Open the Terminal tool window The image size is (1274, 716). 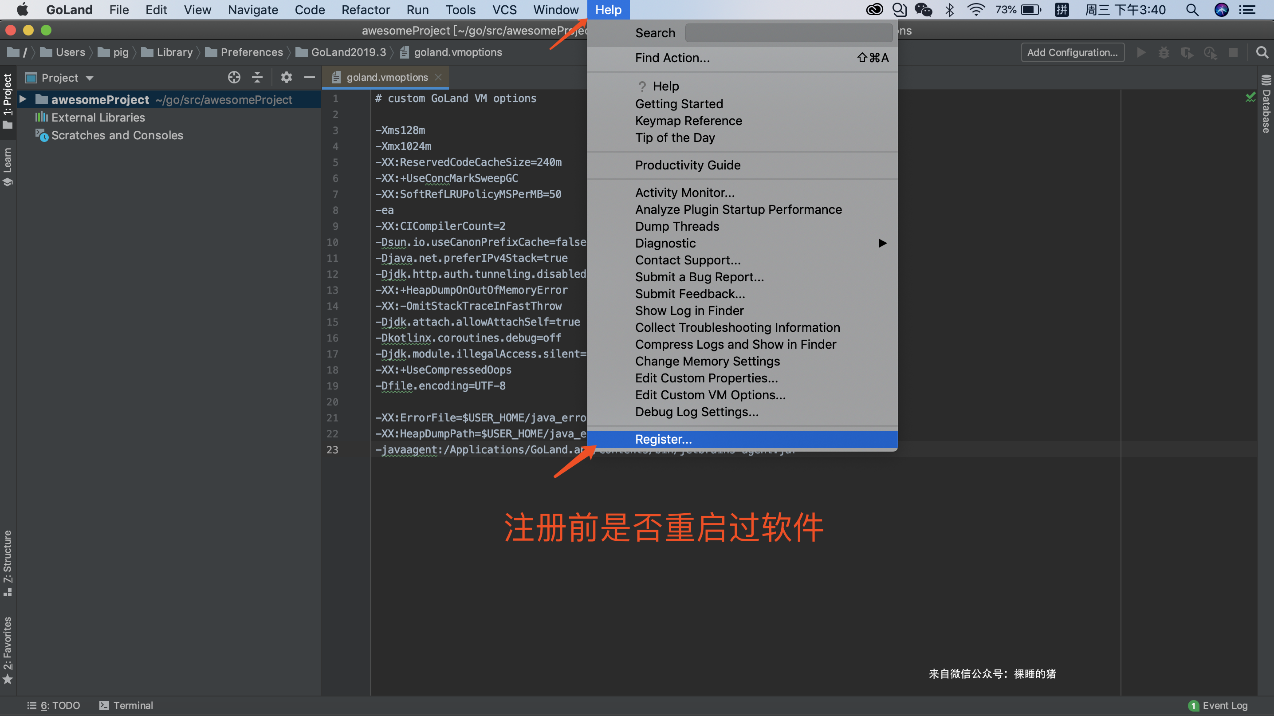click(126, 705)
